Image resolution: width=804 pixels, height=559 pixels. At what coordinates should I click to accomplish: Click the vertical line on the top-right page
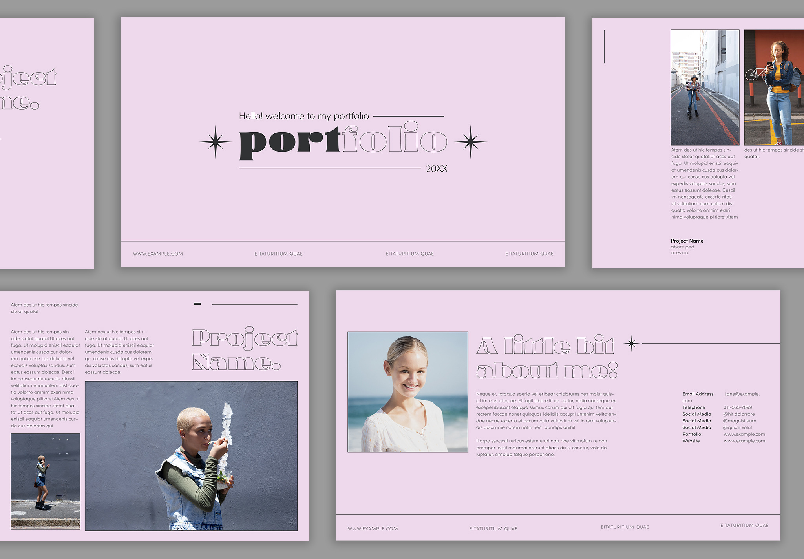(x=604, y=47)
